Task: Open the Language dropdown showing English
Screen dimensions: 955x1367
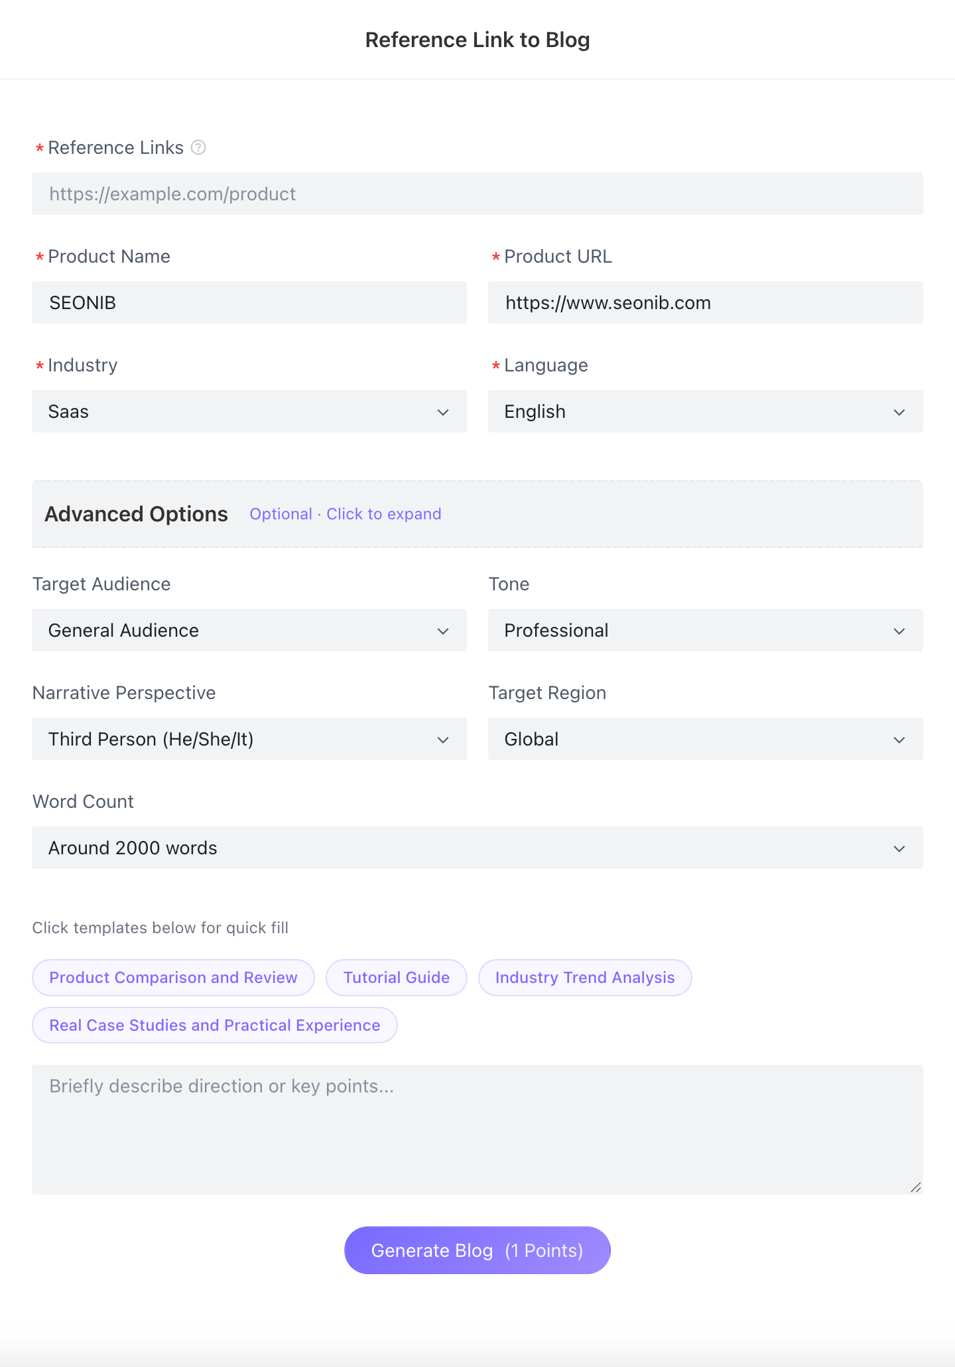Action: click(706, 411)
